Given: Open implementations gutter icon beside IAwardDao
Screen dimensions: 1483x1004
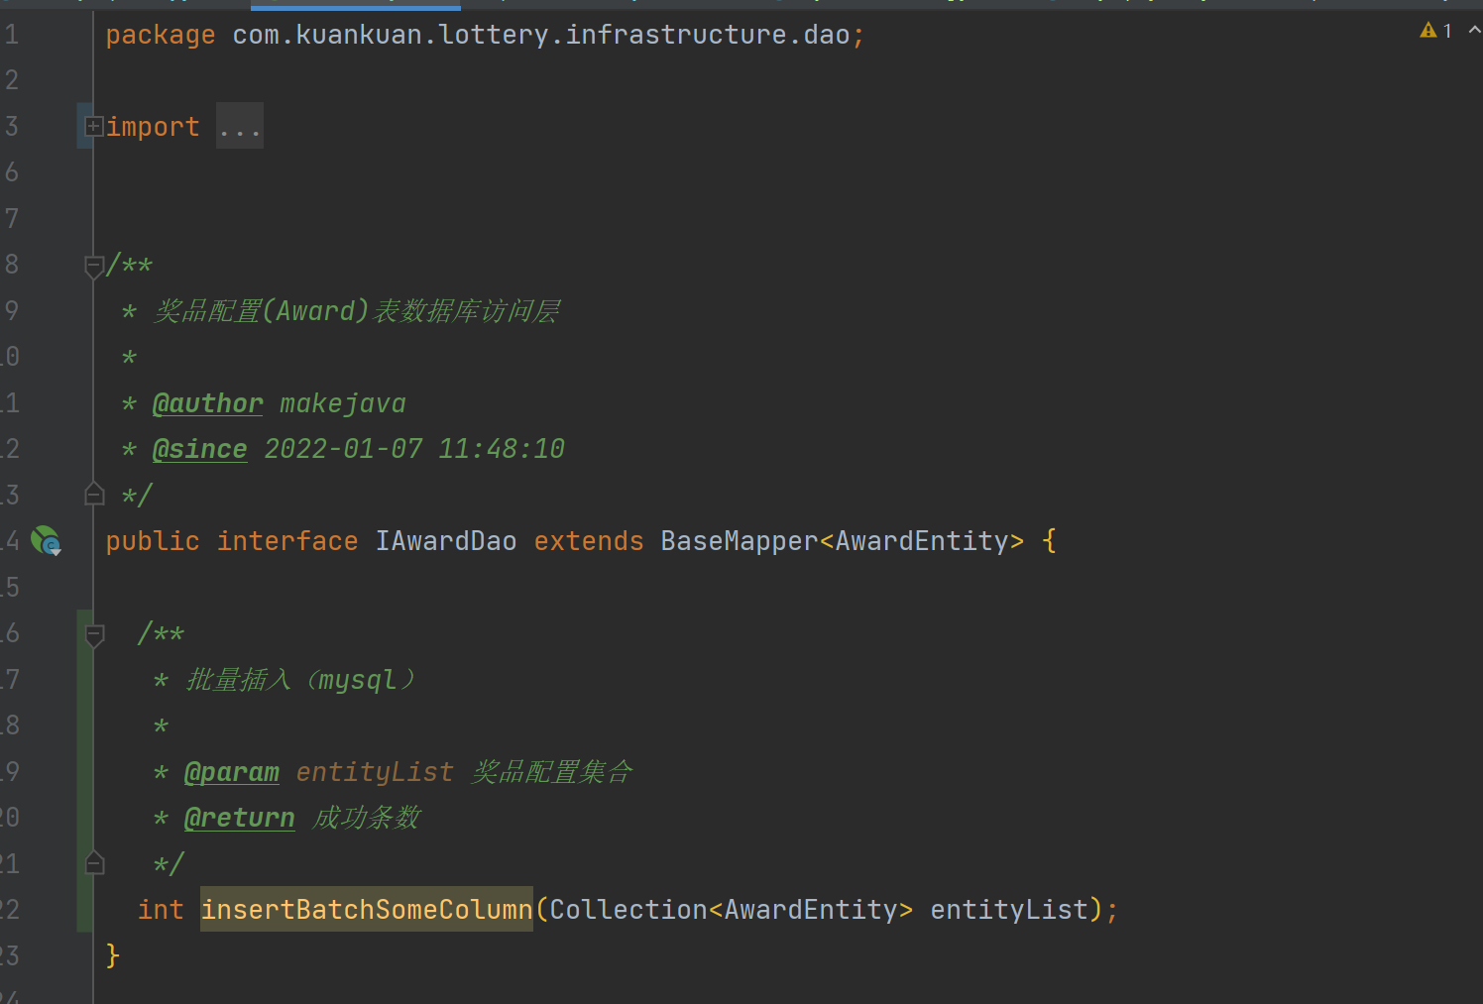Looking at the screenshot, I should tap(47, 541).
